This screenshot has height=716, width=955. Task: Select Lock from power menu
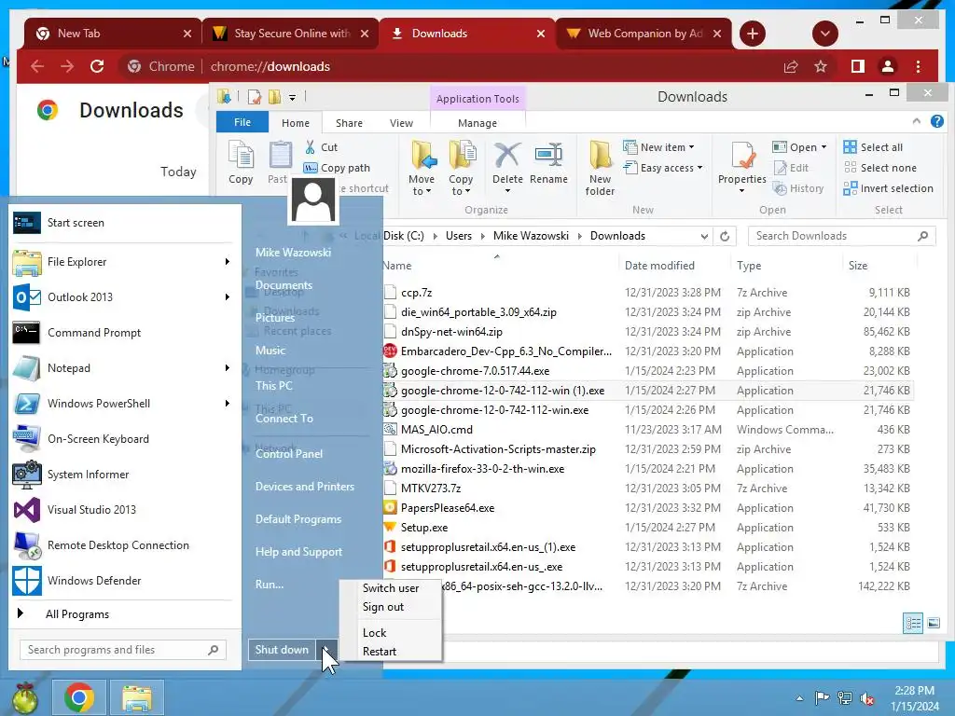375,633
